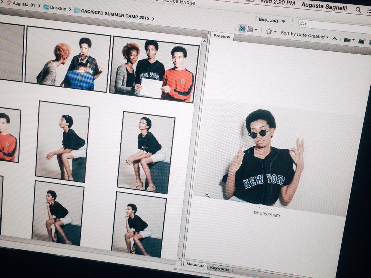
Task: Expand chevron after CAC/SCFD SUMMER CAMP 2015
Action: [153, 18]
